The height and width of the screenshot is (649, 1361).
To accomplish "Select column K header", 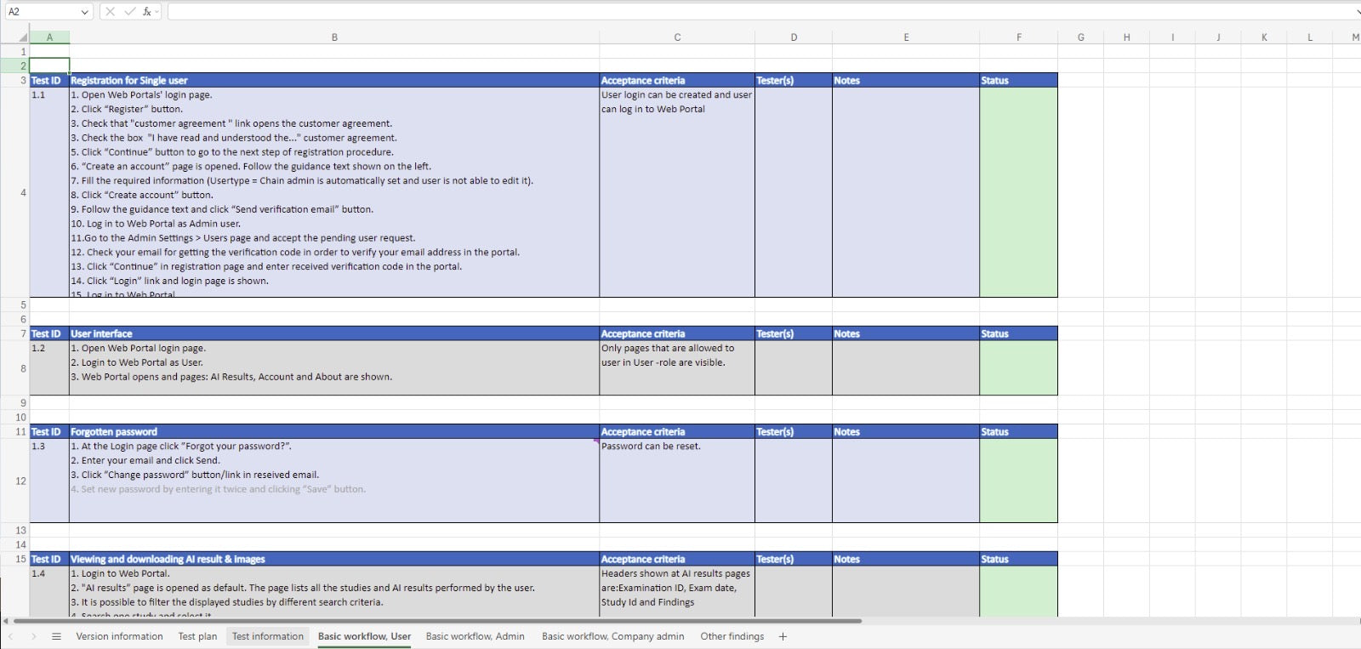I will click(x=1264, y=37).
